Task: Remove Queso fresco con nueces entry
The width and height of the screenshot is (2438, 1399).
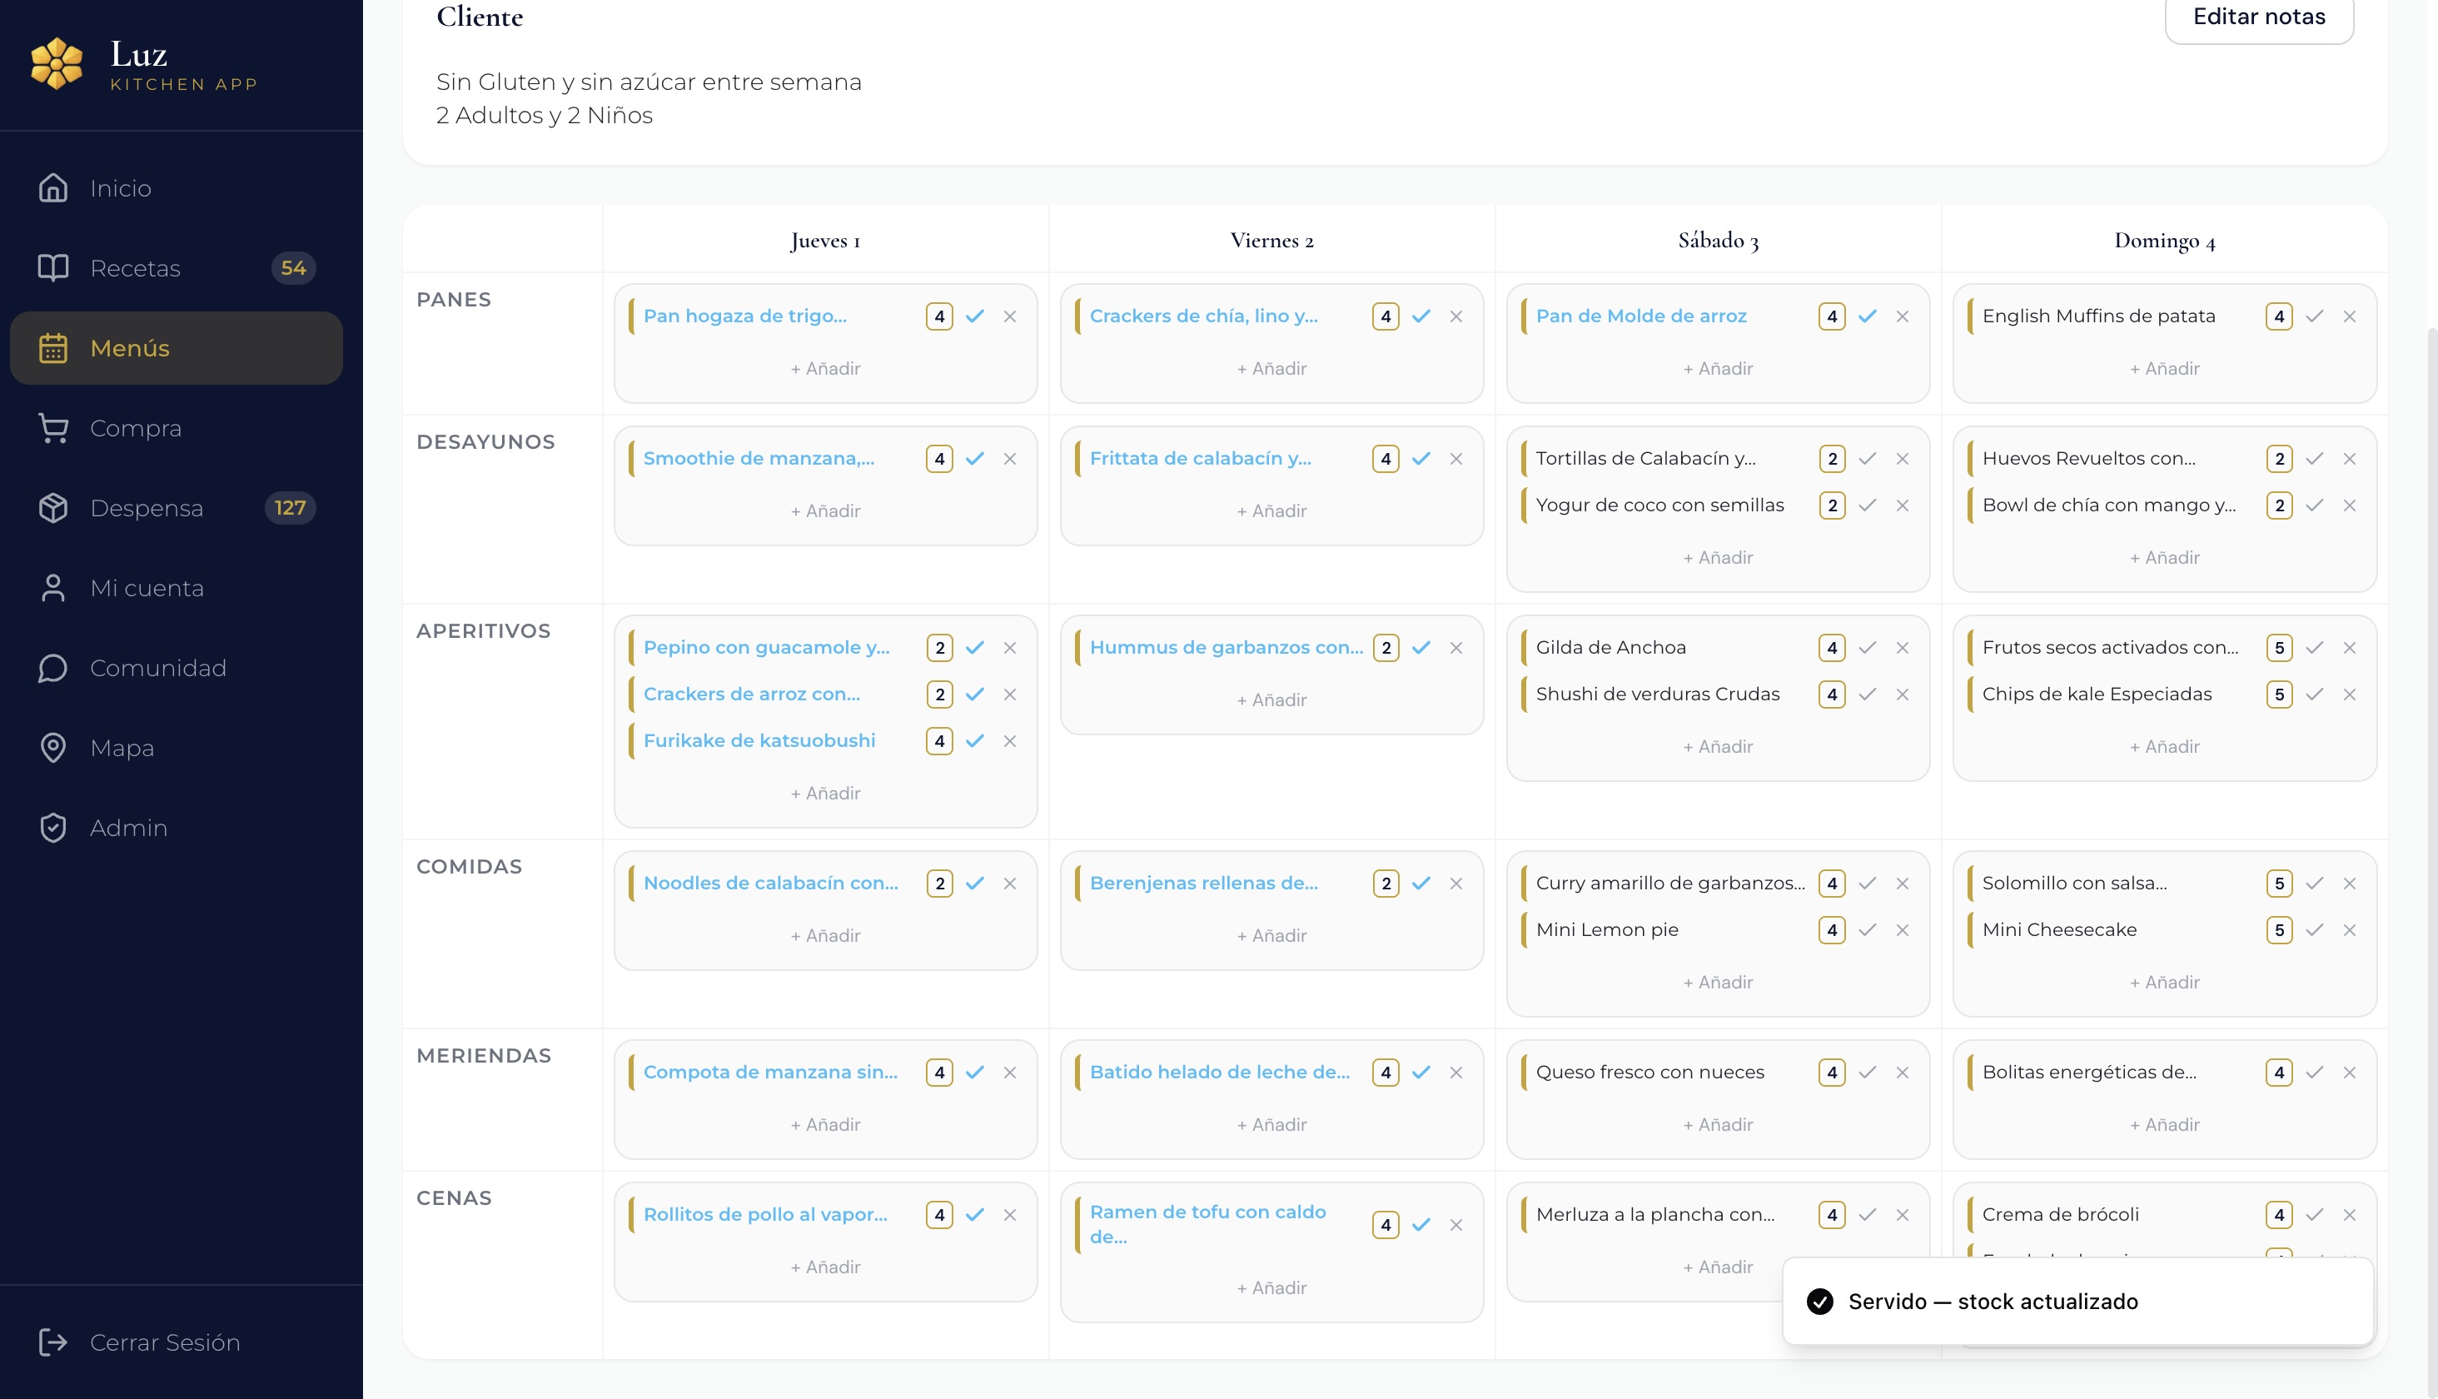Action: coord(1902,1073)
